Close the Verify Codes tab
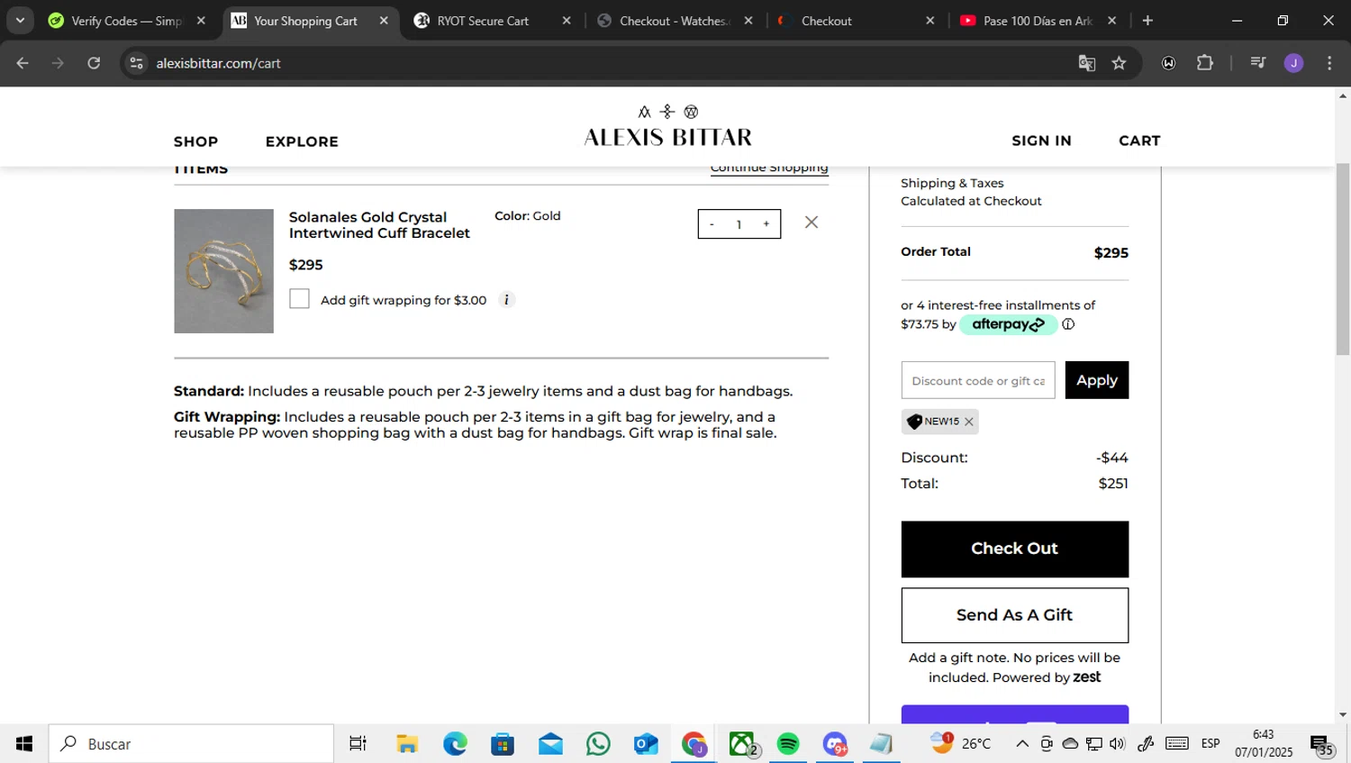This screenshot has width=1351, height=763. [x=201, y=21]
